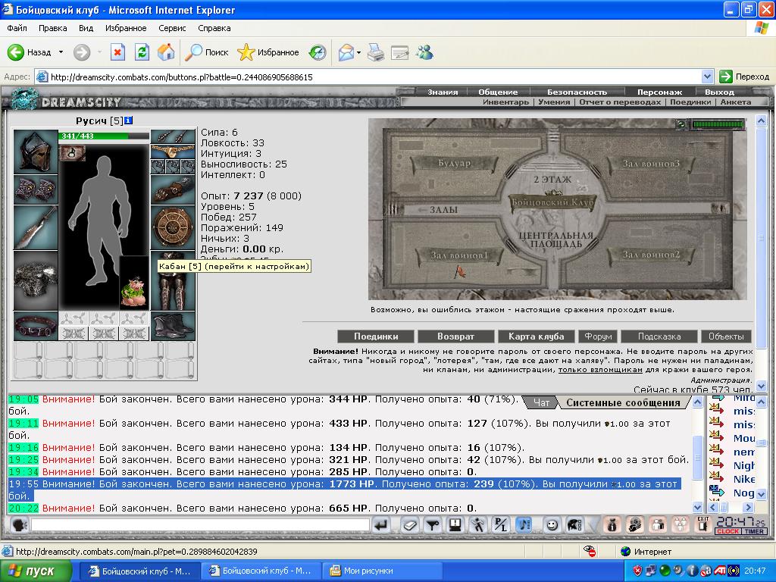Click the red belt equipment slot
776x582 pixels.
[x=36, y=326]
